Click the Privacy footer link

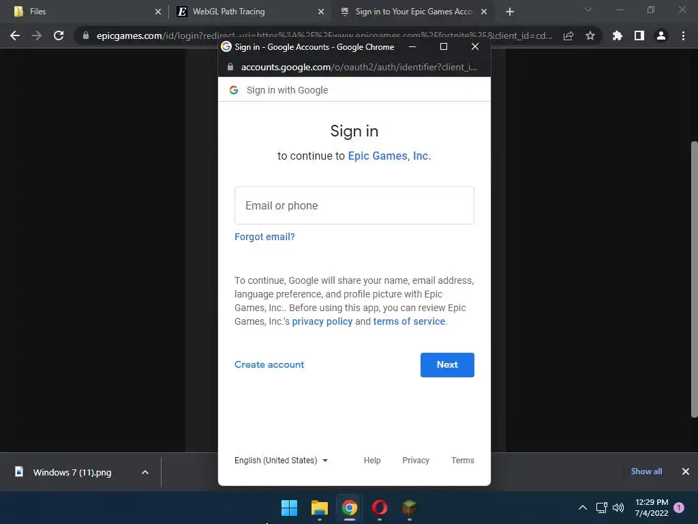click(x=416, y=461)
